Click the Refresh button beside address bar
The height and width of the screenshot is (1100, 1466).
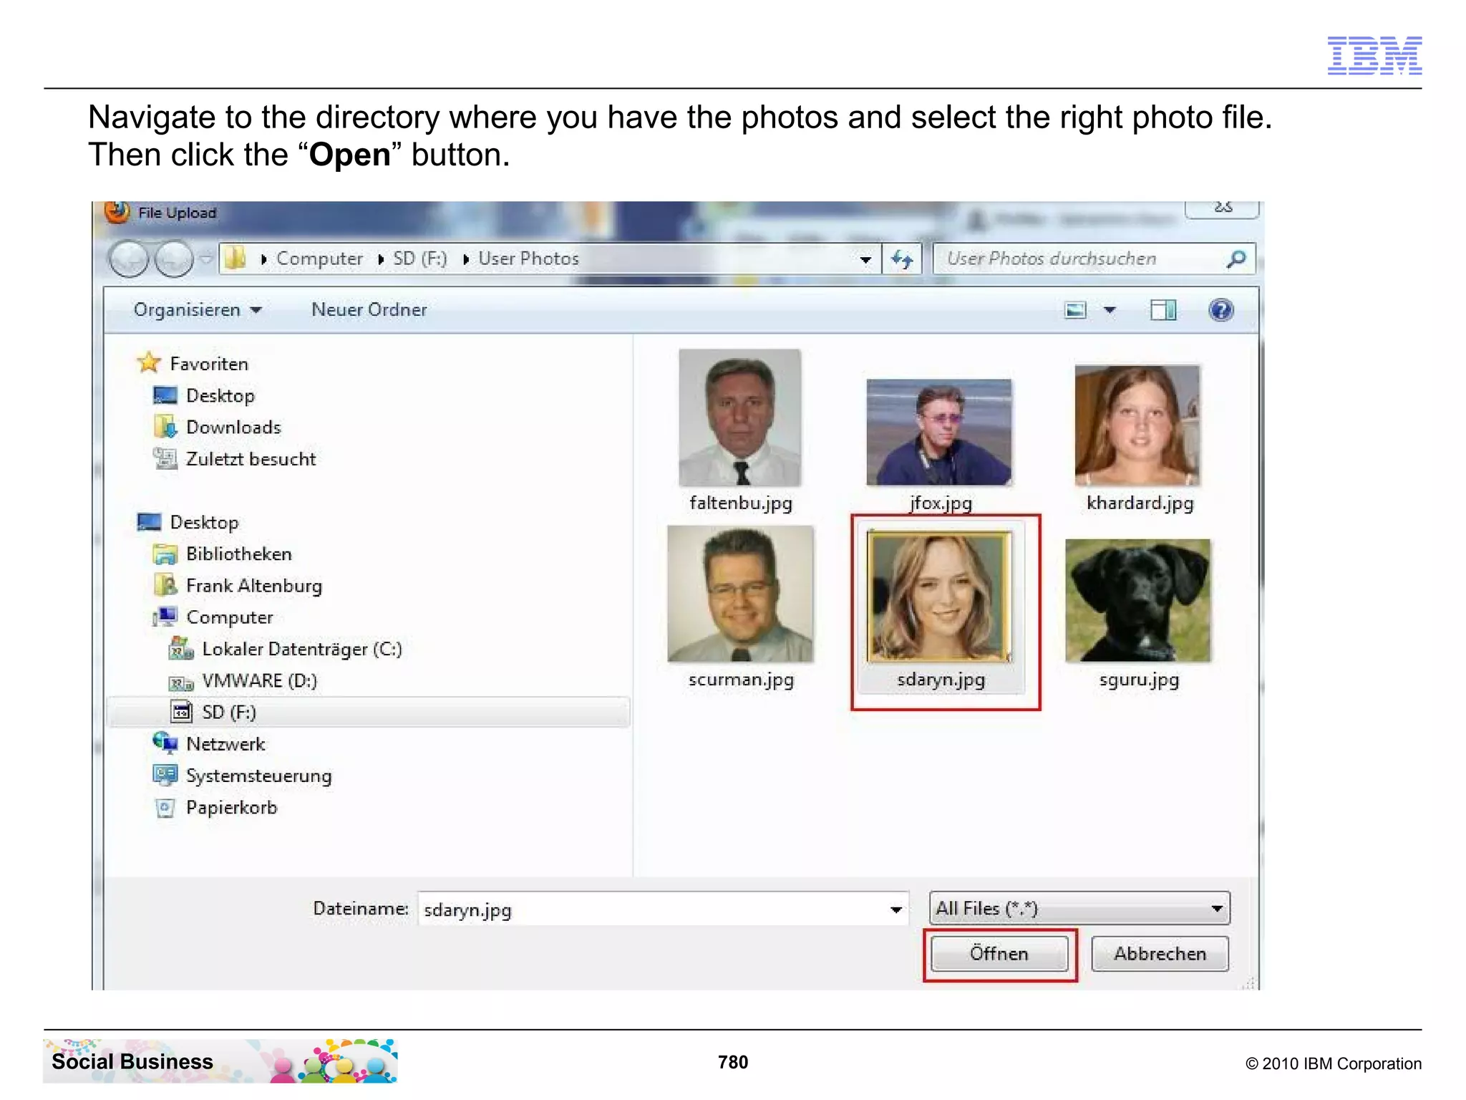point(903,259)
